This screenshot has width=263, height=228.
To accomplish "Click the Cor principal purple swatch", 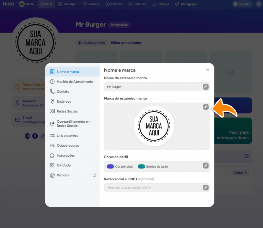I will point(110,167).
